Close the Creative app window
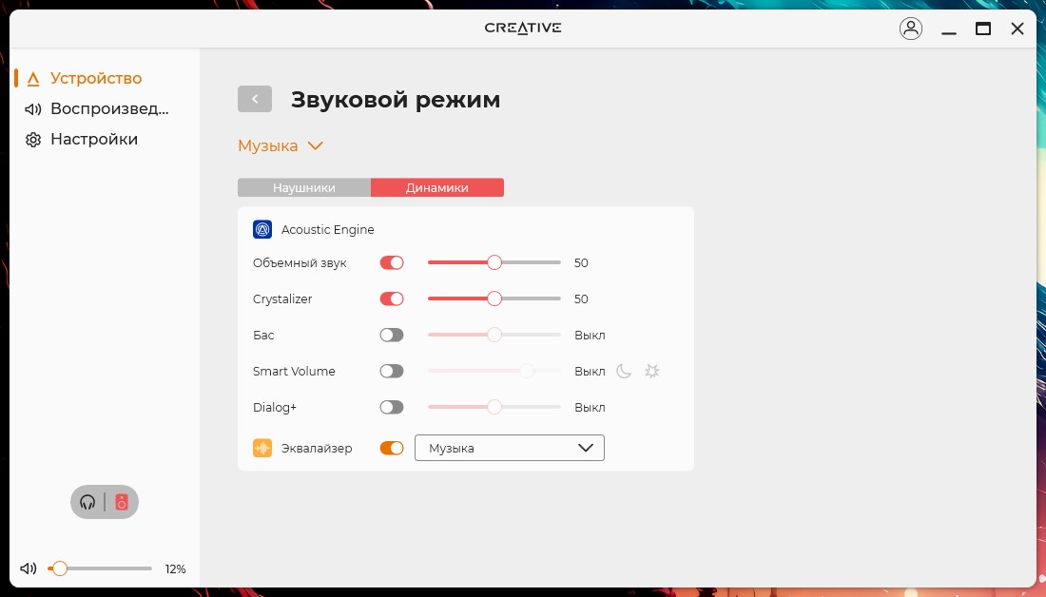Viewport: 1046px width, 597px height. point(1017,29)
